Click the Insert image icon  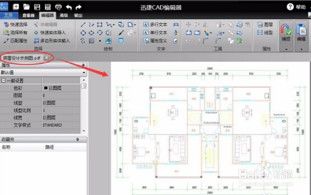[108, 41]
